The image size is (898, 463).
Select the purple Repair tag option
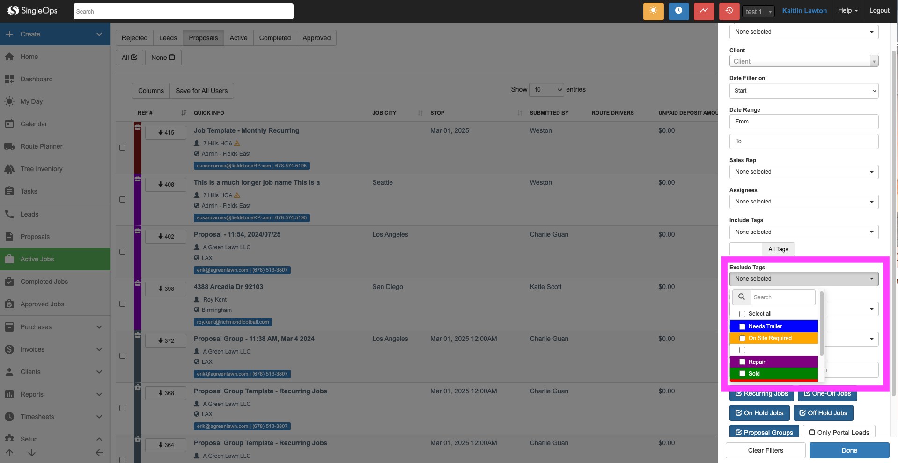773,362
